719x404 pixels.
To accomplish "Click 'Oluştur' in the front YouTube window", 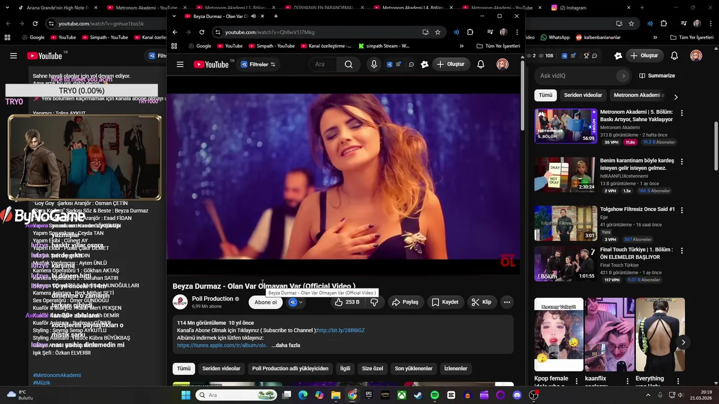I will click(451, 65).
